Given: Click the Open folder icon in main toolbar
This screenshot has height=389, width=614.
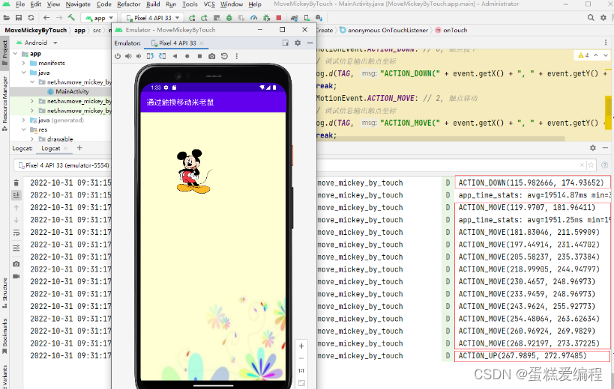Looking at the screenshot, I should [x=6, y=17].
